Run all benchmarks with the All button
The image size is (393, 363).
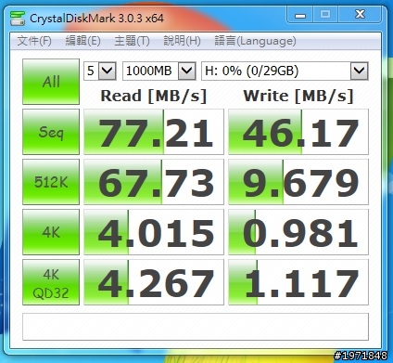[x=51, y=82]
